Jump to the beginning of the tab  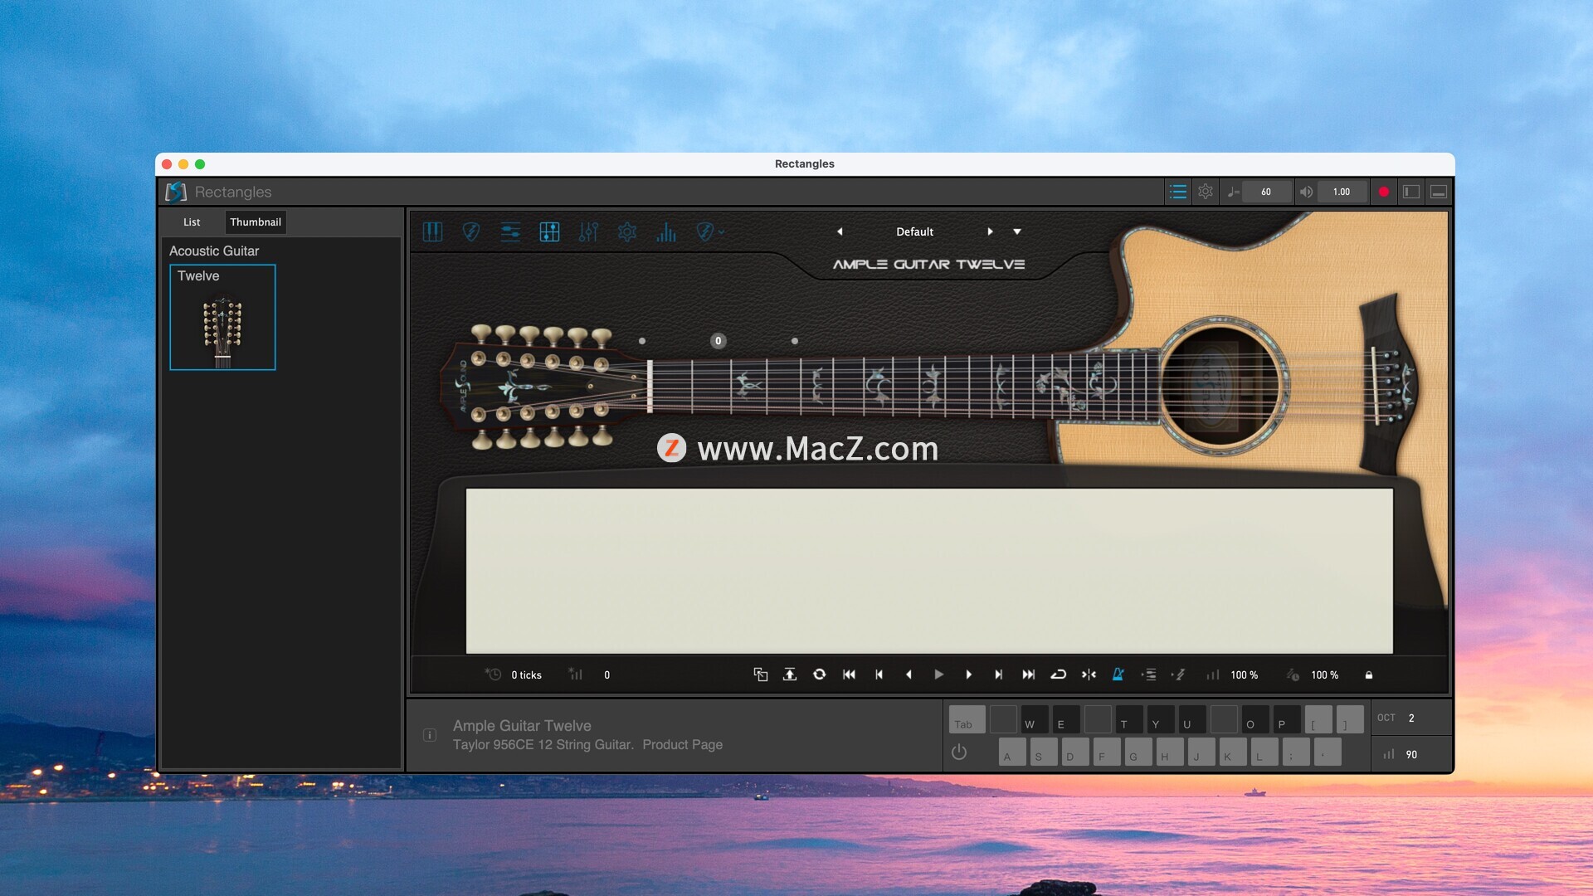tap(849, 674)
